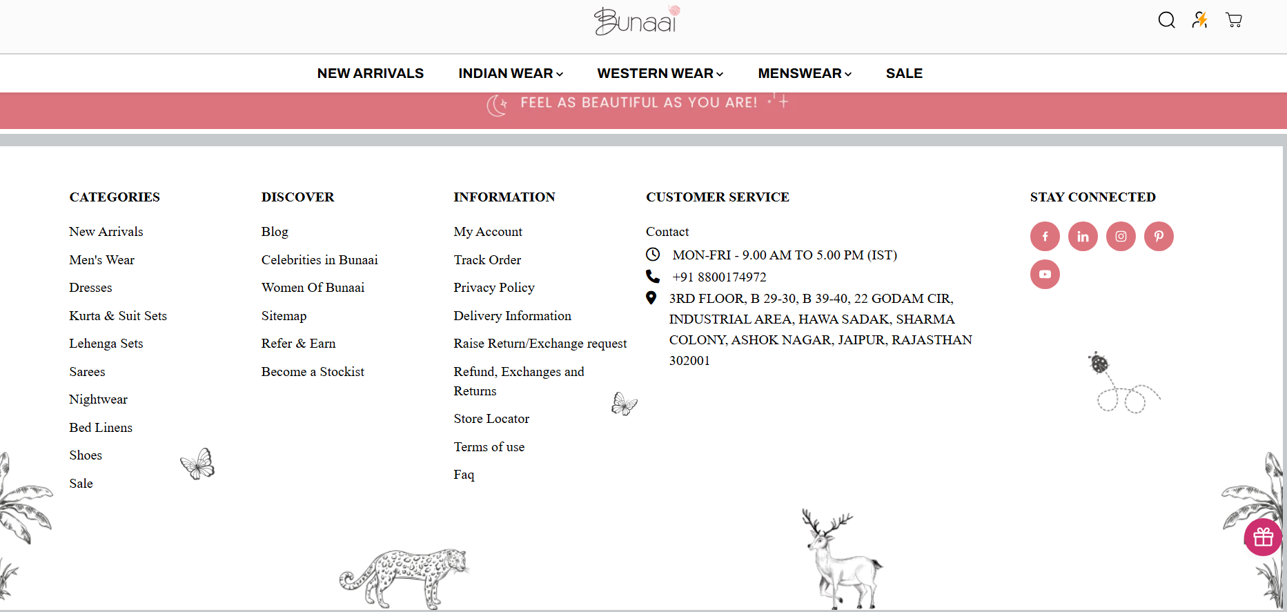The height and width of the screenshot is (612, 1287).
Task: Open Celebrities in Bunaai link
Action: coord(320,260)
